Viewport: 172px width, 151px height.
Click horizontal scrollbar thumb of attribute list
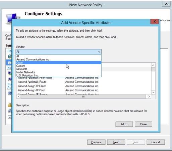tap(83, 97)
